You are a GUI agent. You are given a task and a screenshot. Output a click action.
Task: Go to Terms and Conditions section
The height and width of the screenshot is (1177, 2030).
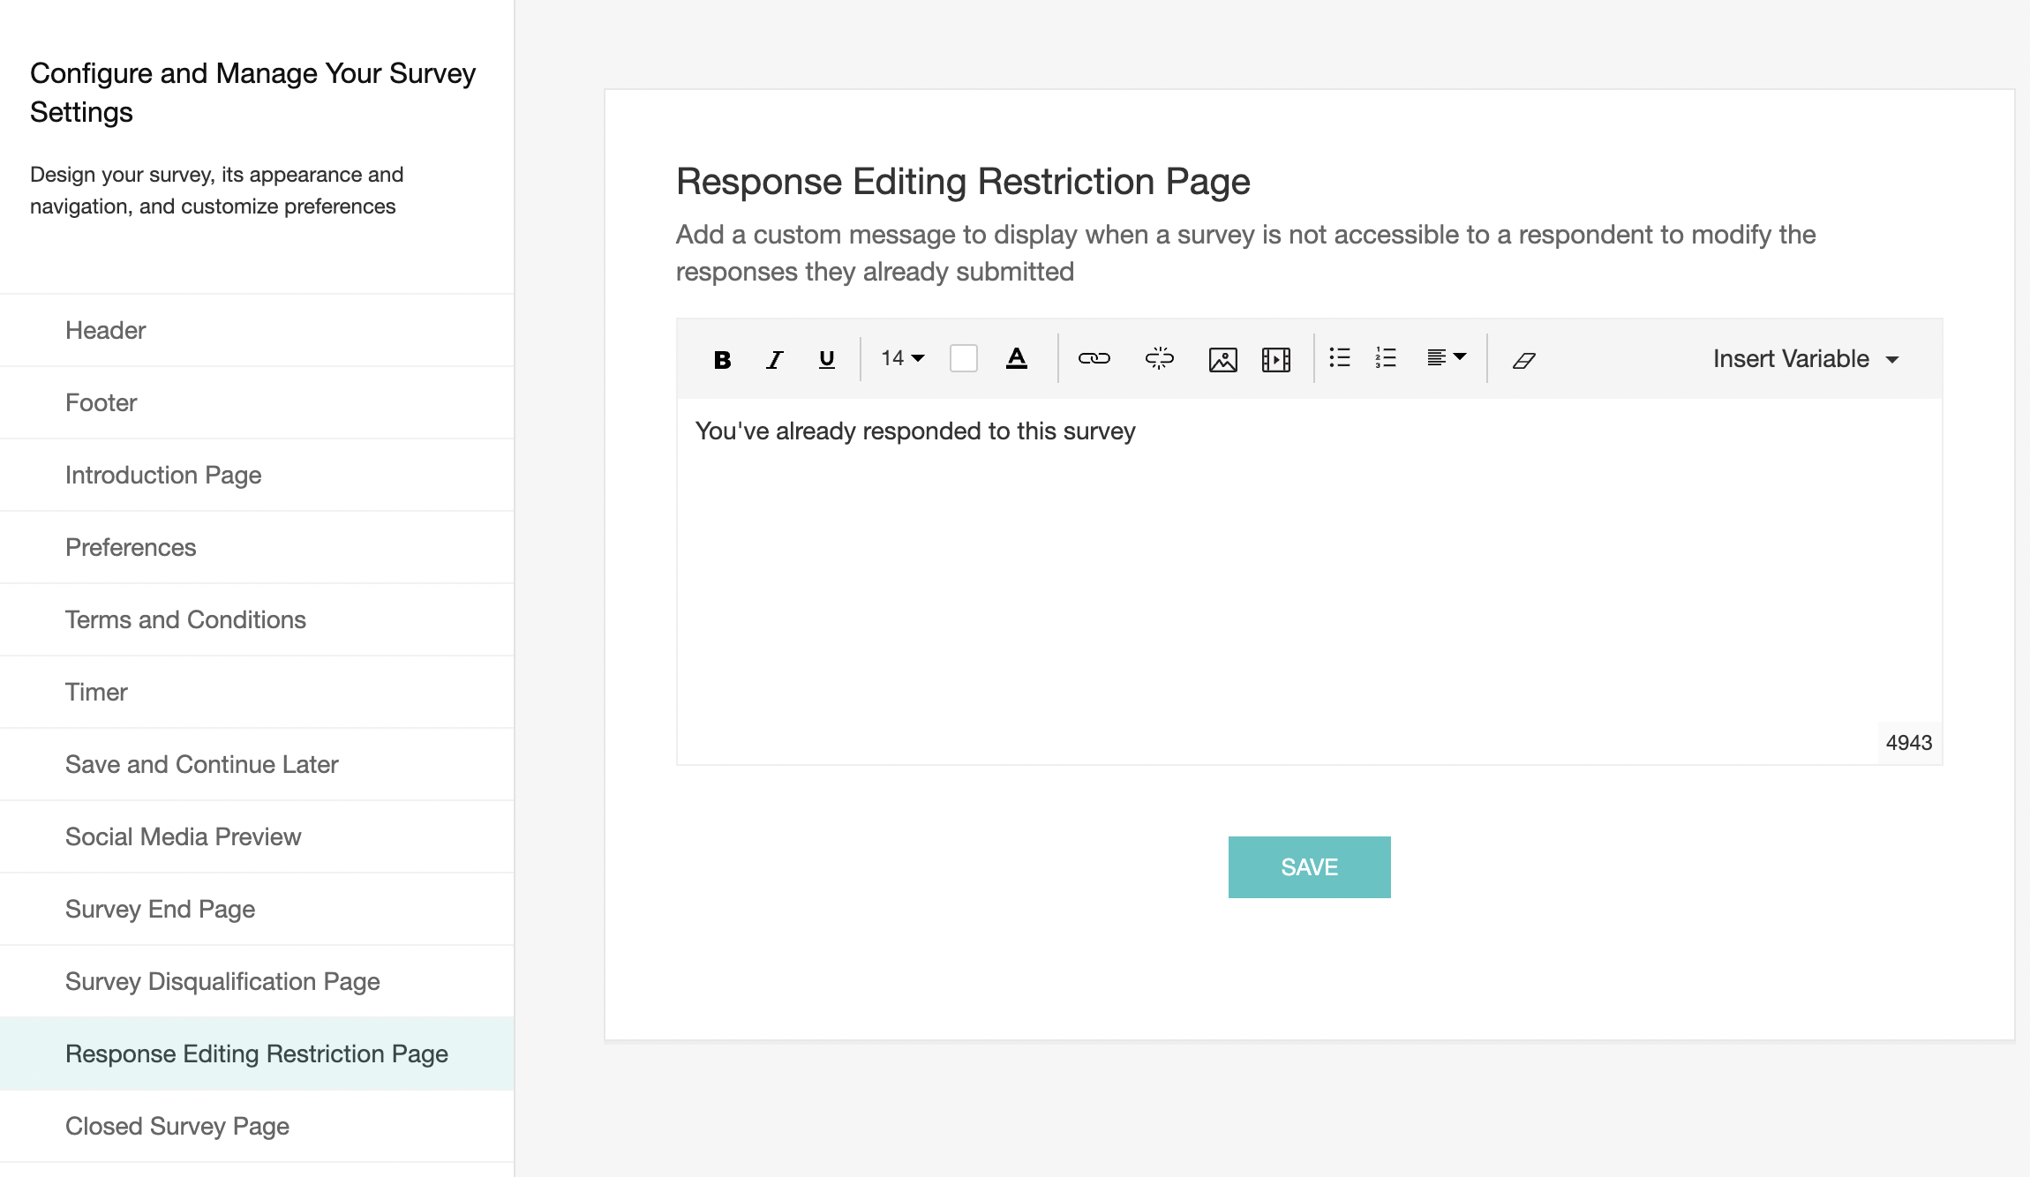point(185,619)
